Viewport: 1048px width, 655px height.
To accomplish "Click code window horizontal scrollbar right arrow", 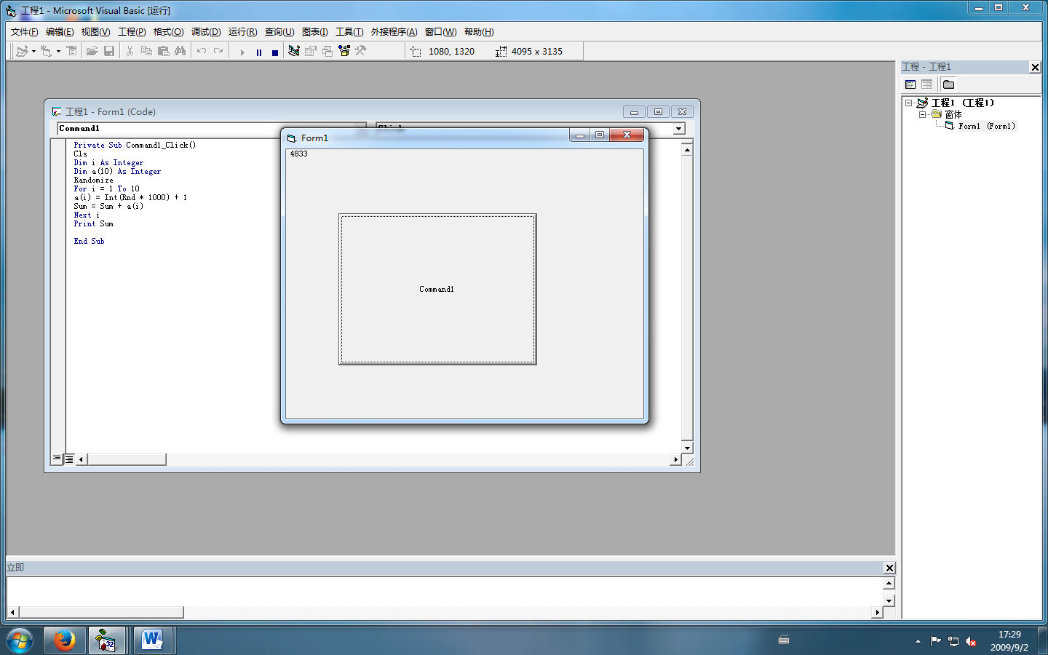I will point(675,459).
